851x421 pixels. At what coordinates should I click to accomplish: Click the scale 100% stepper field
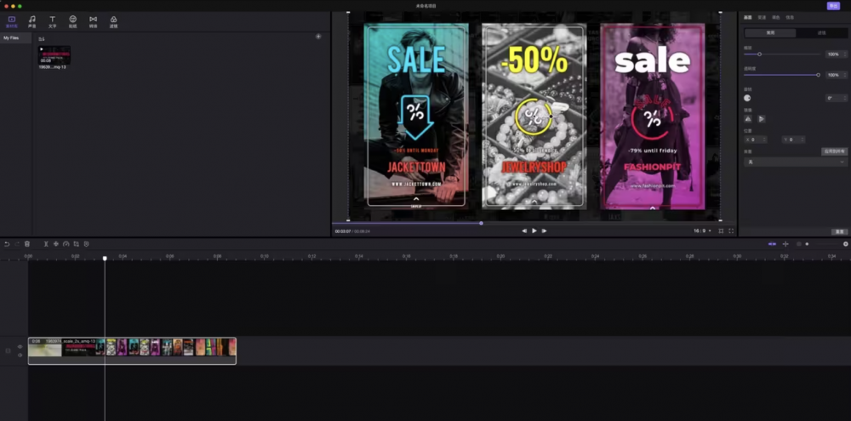tap(836, 54)
